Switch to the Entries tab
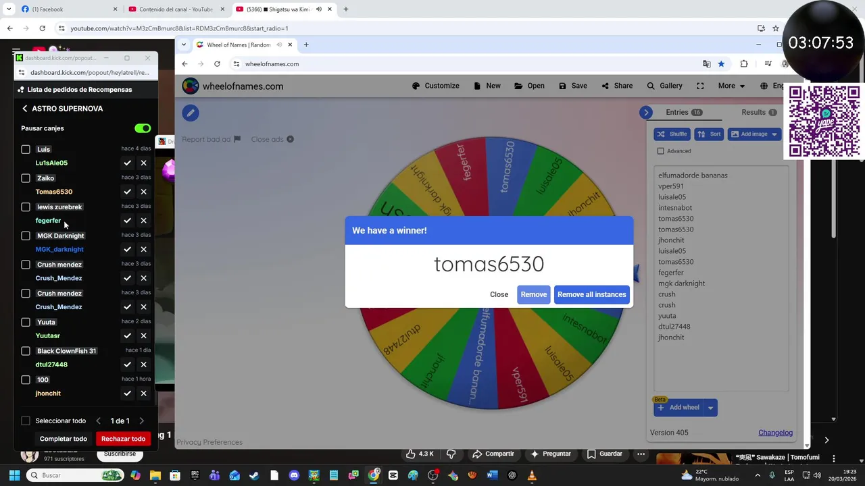This screenshot has width=865, height=486. pyautogui.click(x=684, y=112)
